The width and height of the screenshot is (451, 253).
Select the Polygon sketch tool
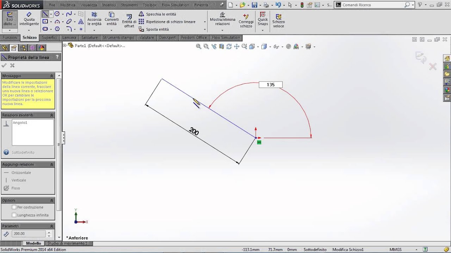57,29
